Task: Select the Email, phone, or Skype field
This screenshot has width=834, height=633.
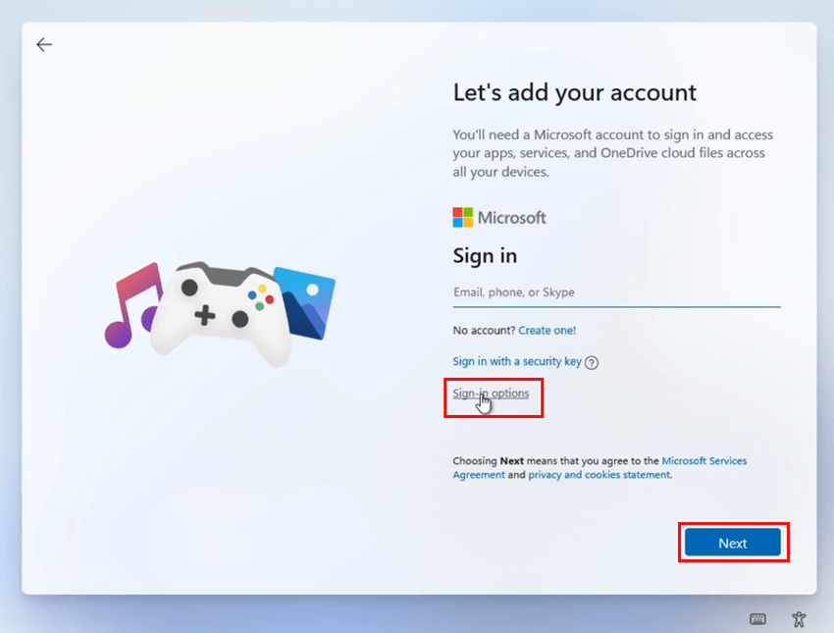Action: pyautogui.click(x=616, y=291)
